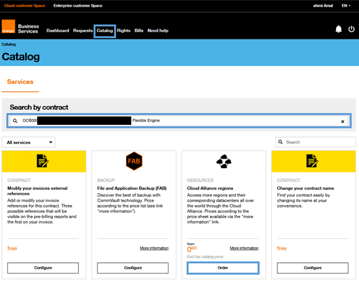Configure Change your contract name
359x281 pixels.
pos(312,268)
